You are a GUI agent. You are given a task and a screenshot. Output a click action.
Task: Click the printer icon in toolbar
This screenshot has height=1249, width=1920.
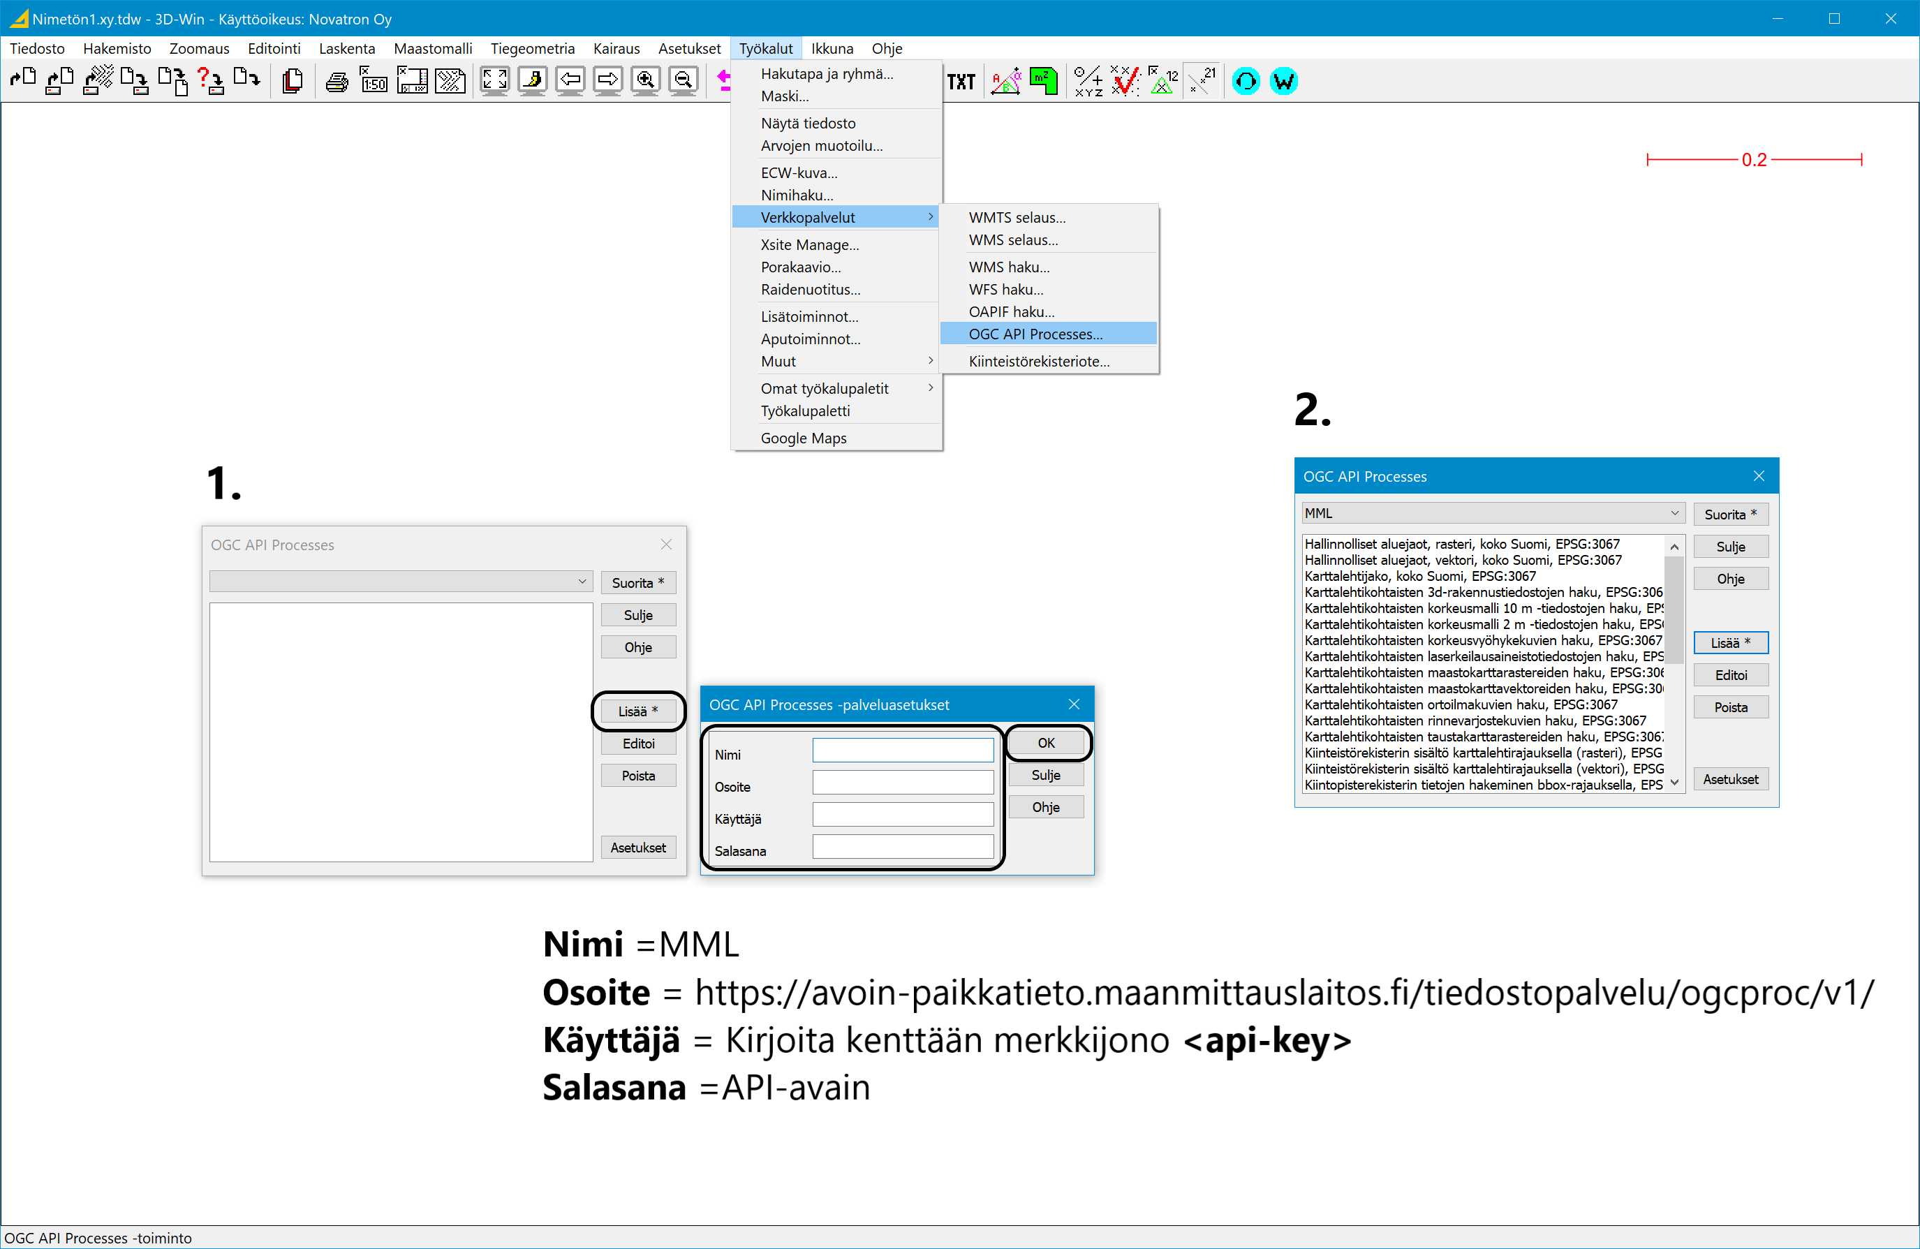[337, 81]
